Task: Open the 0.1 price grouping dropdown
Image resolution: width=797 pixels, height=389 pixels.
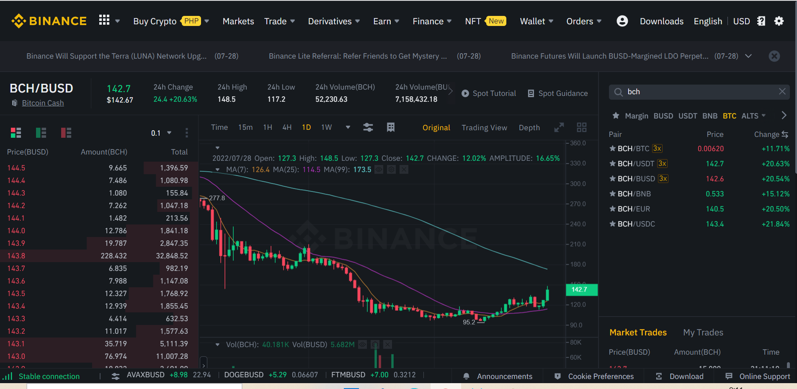Action: 161,133
